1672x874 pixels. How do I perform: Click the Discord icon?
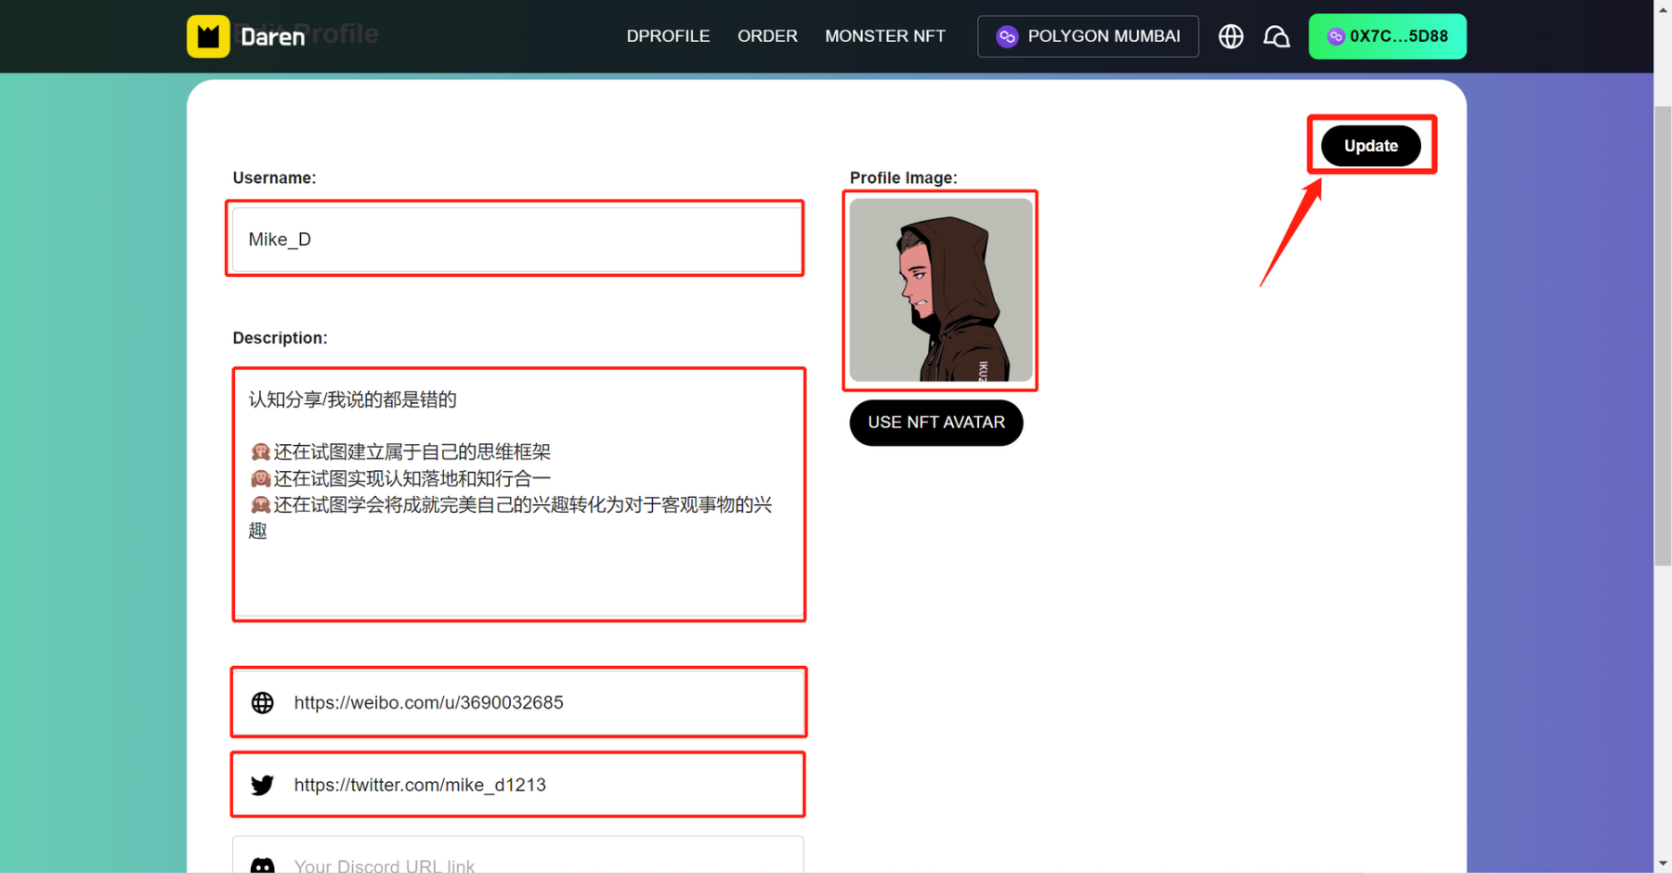coord(263,866)
